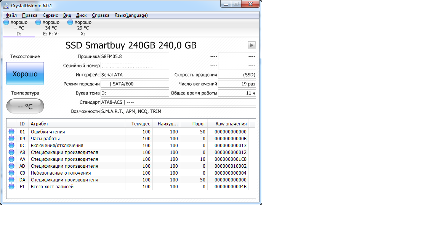Open the Правка menu

30,15
